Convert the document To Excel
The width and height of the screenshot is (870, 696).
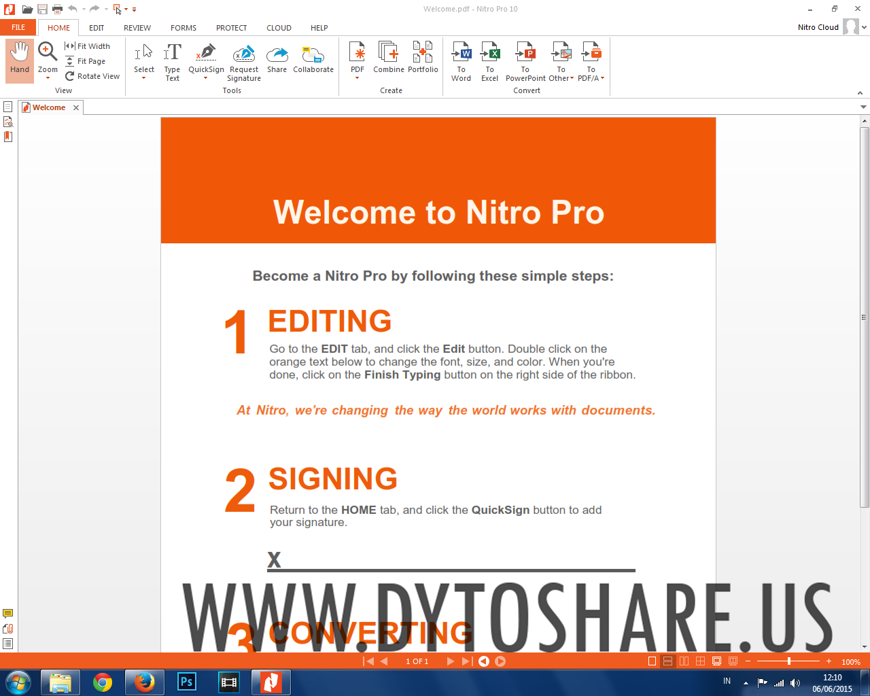(490, 62)
